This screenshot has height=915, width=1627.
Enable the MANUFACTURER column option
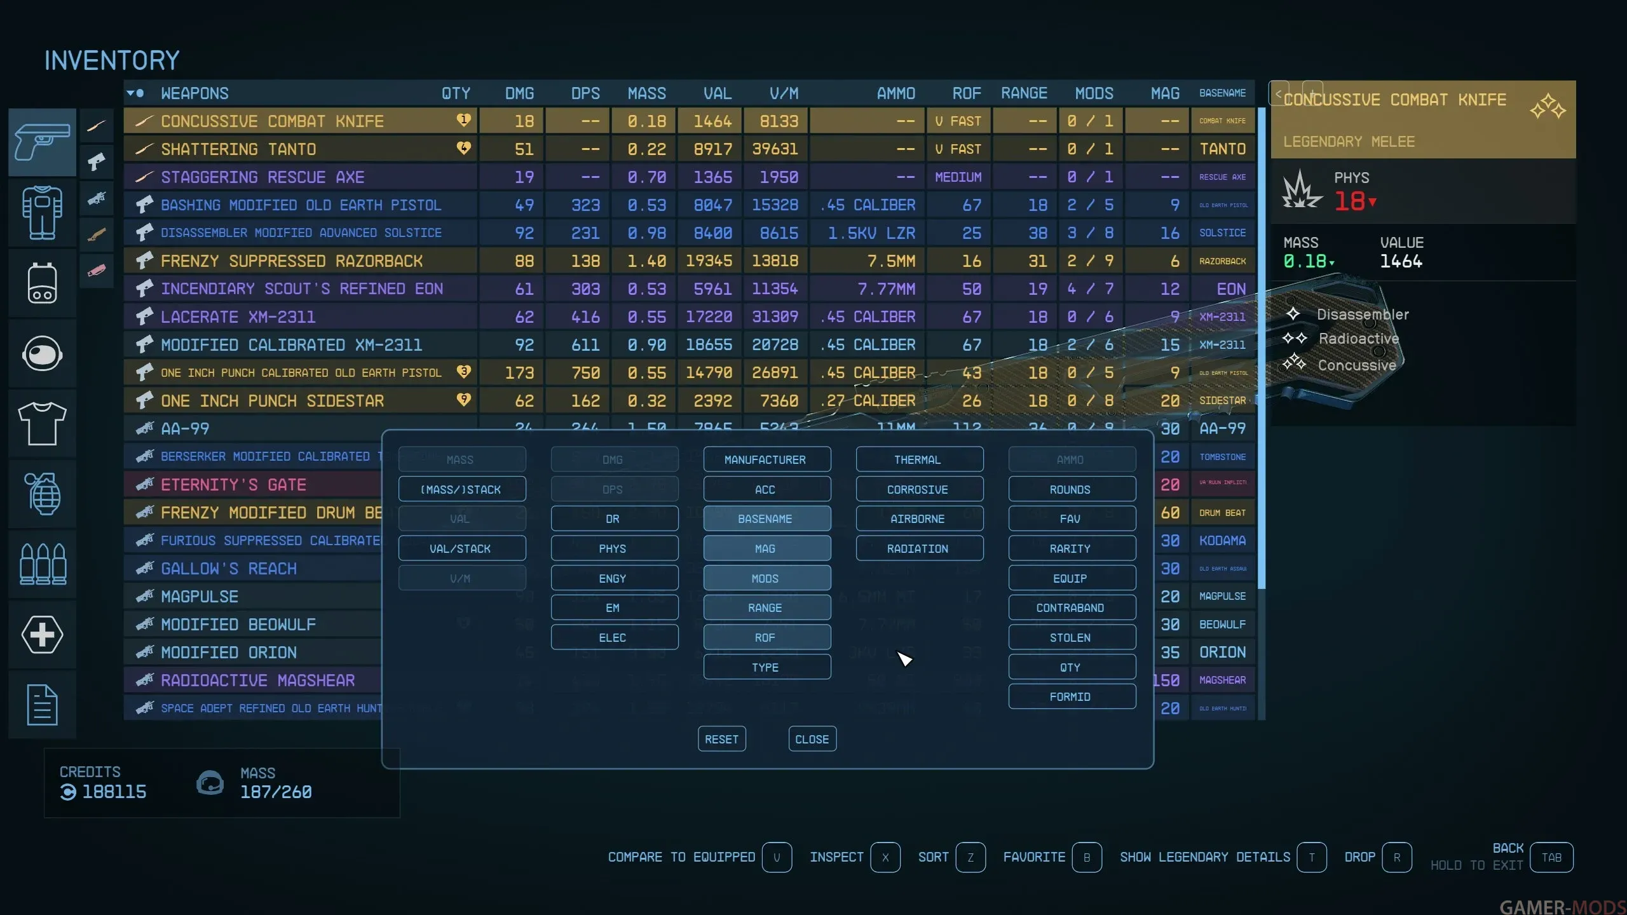point(766,459)
